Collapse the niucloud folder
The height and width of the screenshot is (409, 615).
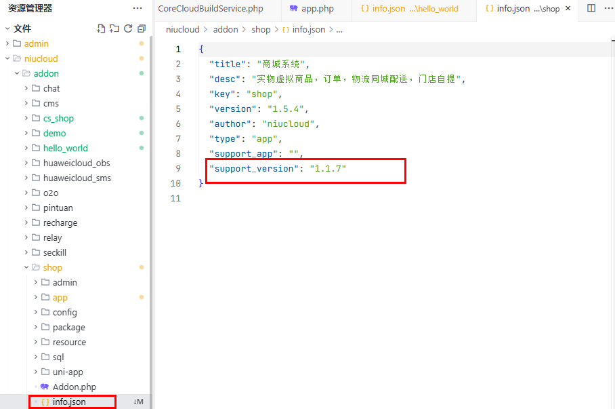pos(41,58)
